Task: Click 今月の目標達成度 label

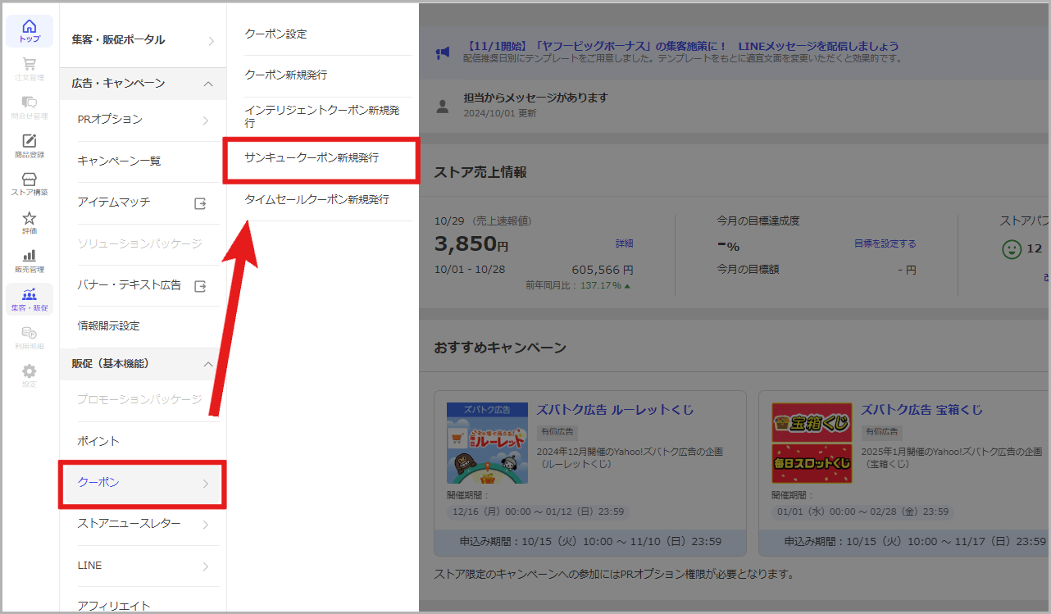Action: click(x=758, y=221)
